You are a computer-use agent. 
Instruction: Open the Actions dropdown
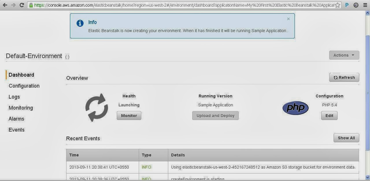tap(344, 55)
